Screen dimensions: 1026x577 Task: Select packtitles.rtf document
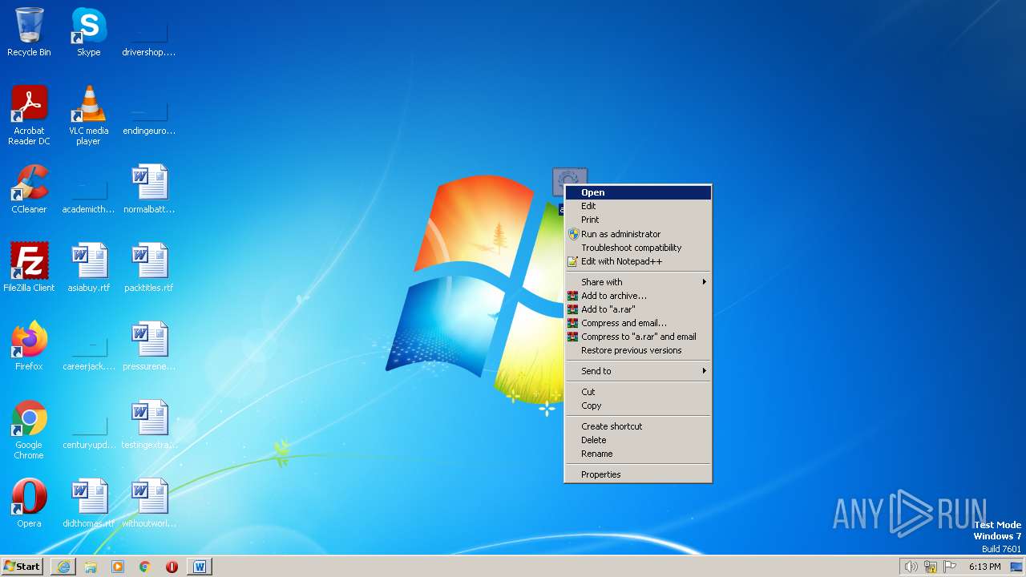click(x=148, y=268)
